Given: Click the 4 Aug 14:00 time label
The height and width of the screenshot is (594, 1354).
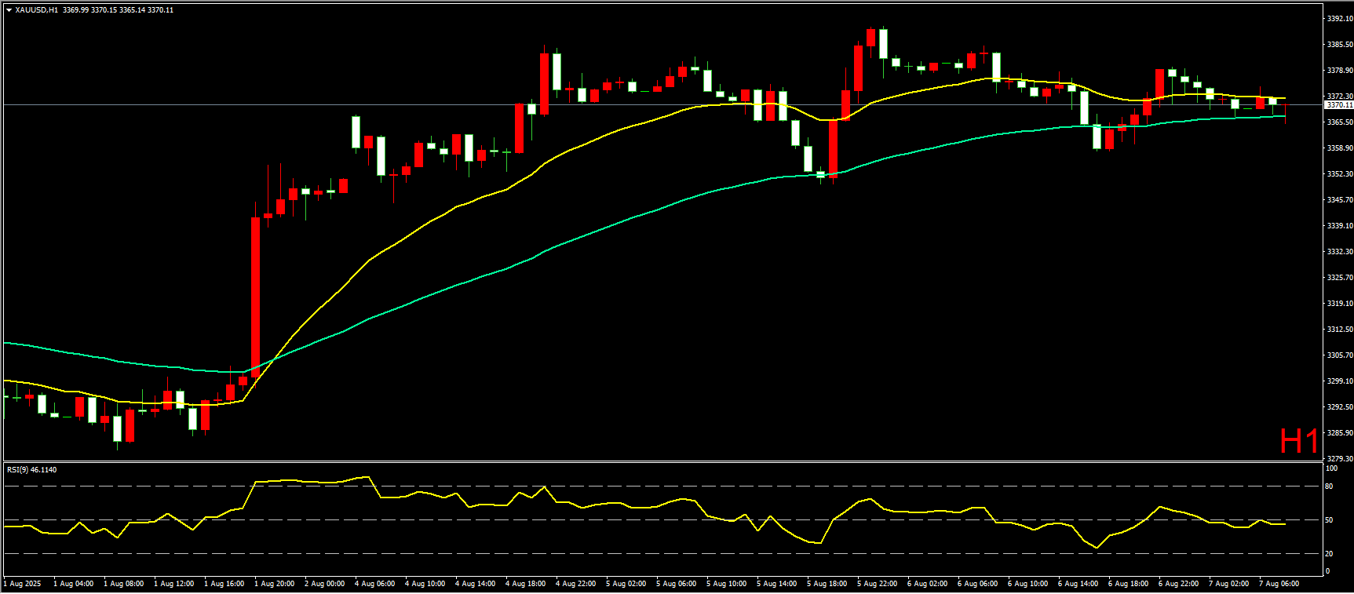Looking at the screenshot, I should (476, 584).
